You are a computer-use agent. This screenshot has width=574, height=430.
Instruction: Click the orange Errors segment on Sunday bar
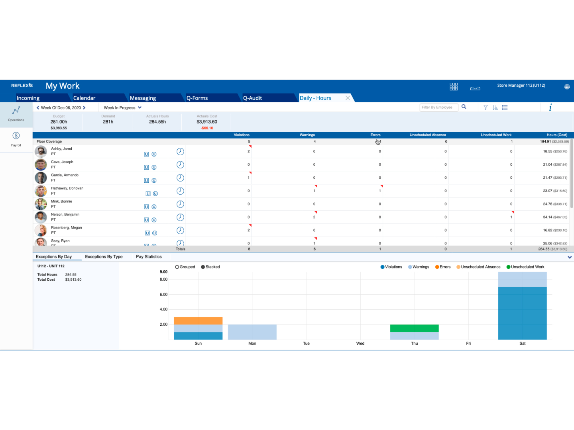point(198,321)
